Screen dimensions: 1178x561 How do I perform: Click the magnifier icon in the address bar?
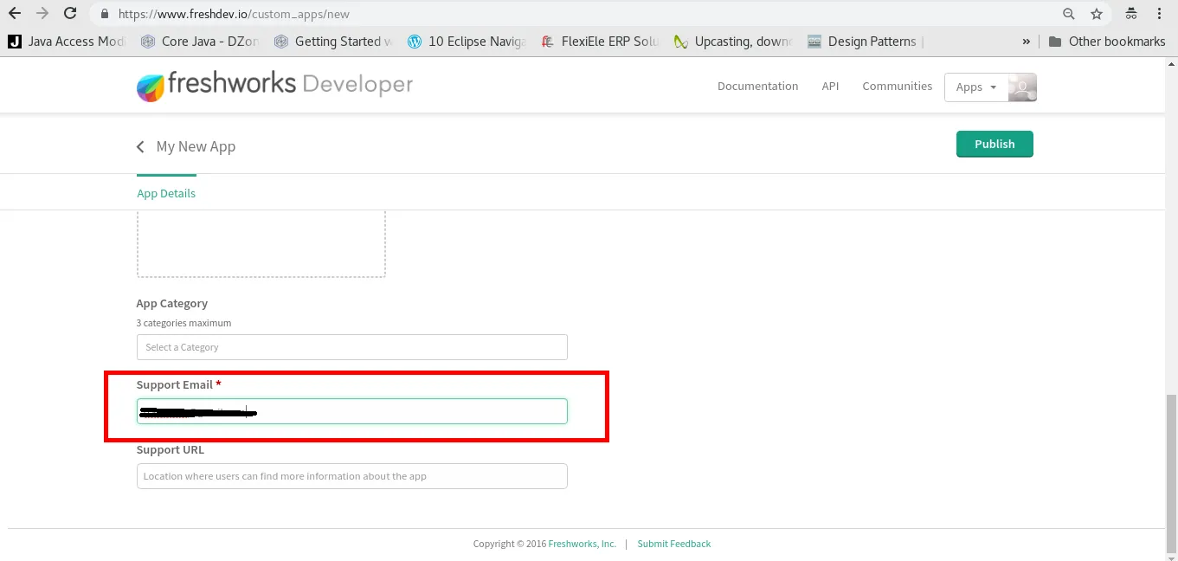point(1069,14)
